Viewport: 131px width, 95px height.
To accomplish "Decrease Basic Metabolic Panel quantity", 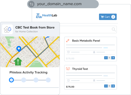I will pyautogui.click(x=106, y=58).
